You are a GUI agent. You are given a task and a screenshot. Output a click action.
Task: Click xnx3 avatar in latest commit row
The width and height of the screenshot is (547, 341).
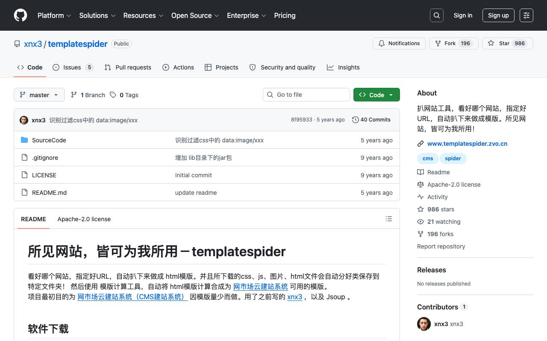[24, 120]
